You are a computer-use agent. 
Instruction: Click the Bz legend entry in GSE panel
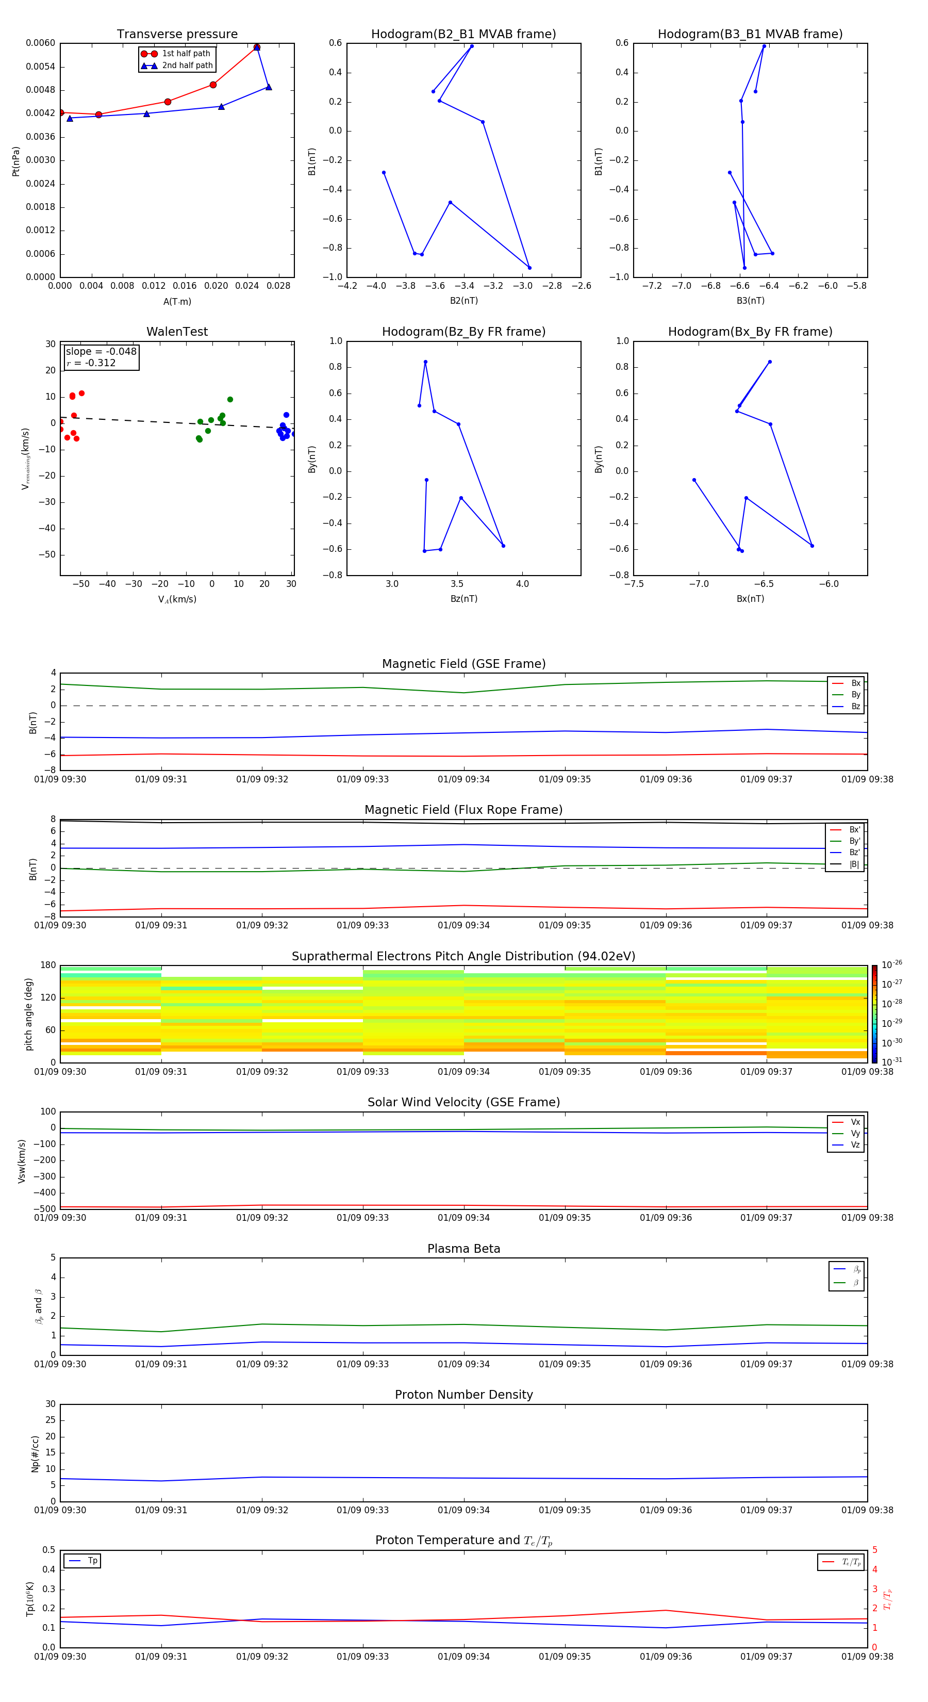pyautogui.click(x=846, y=706)
